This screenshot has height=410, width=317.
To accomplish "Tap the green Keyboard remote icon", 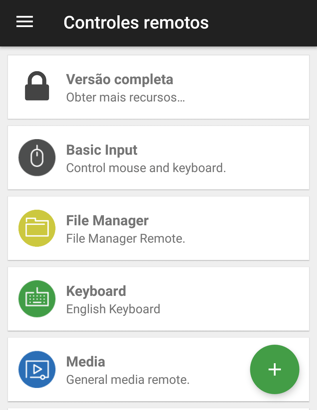I will [x=37, y=299].
